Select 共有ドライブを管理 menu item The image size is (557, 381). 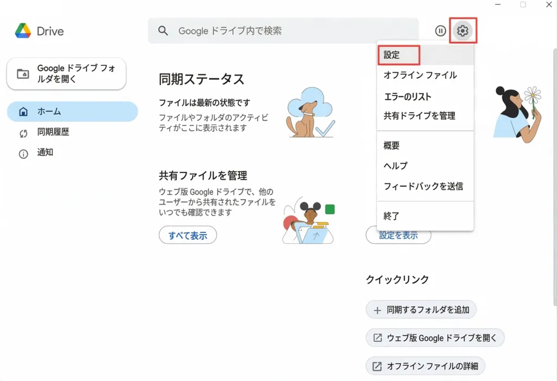pyautogui.click(x=419, y=115)
